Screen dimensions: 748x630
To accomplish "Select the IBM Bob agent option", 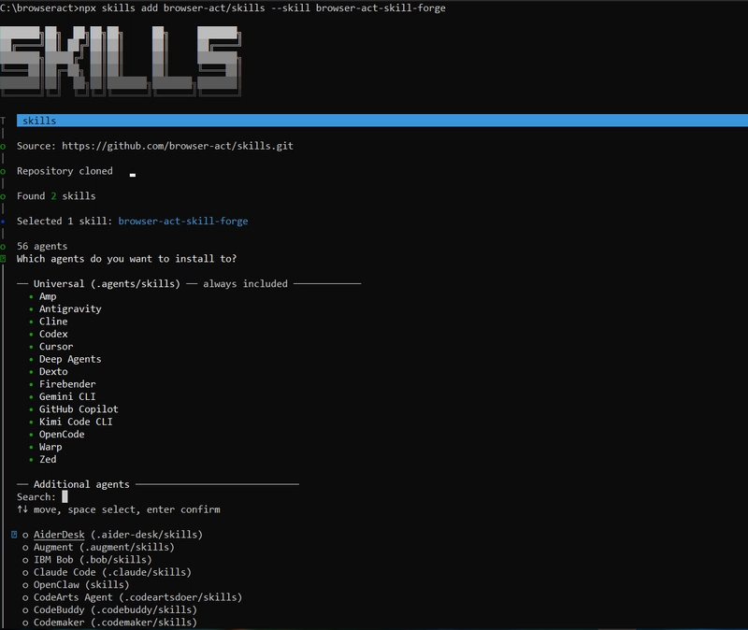I will click(x=87, y=559).
